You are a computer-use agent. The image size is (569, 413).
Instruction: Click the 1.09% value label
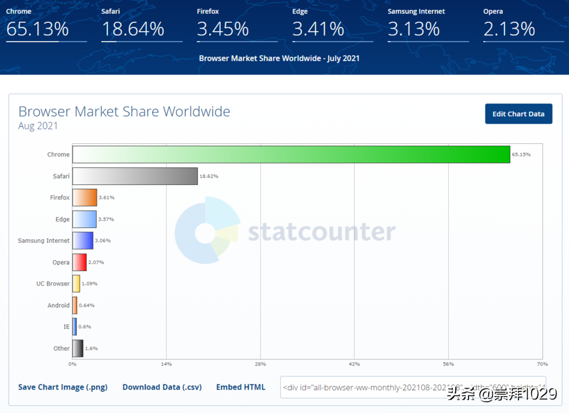89,284
